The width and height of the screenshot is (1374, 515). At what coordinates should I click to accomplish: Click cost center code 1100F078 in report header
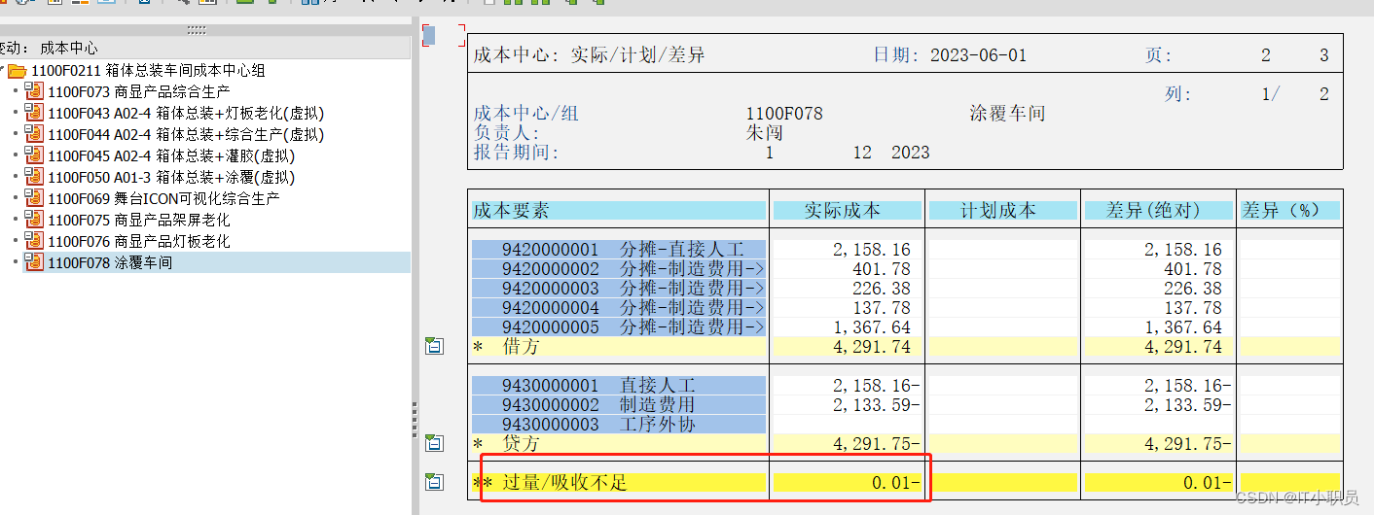(x=784, y=114)
